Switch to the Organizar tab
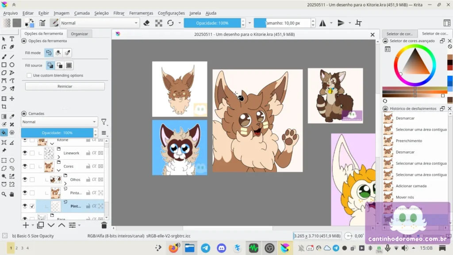453x255 pixels. coord(80,34)
